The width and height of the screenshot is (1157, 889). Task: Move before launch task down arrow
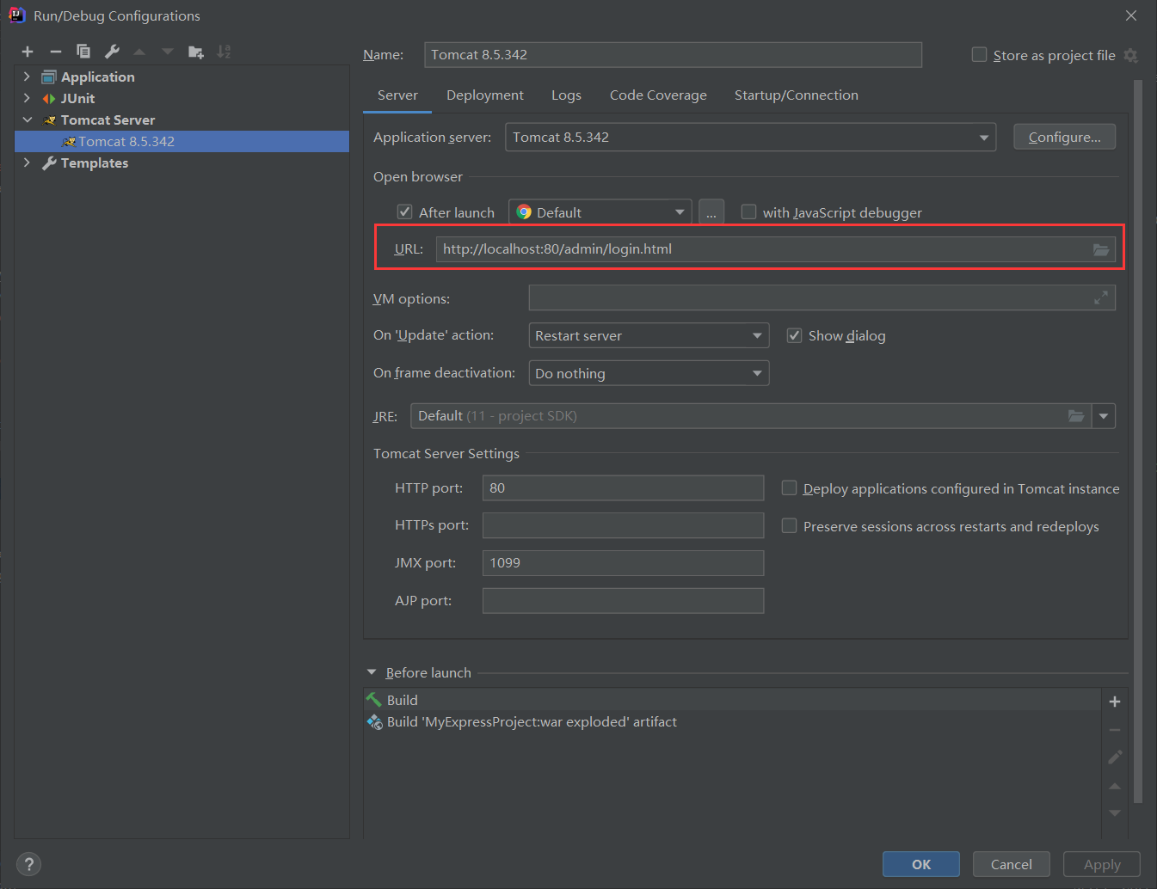1115,812
